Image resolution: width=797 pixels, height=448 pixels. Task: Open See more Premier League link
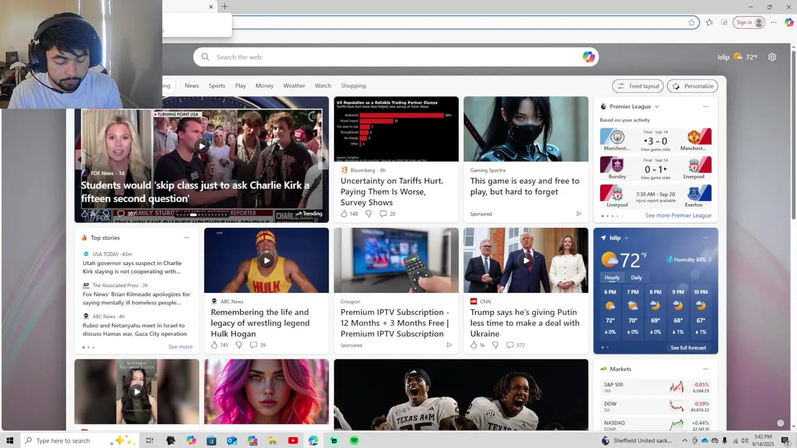point(678,215)
